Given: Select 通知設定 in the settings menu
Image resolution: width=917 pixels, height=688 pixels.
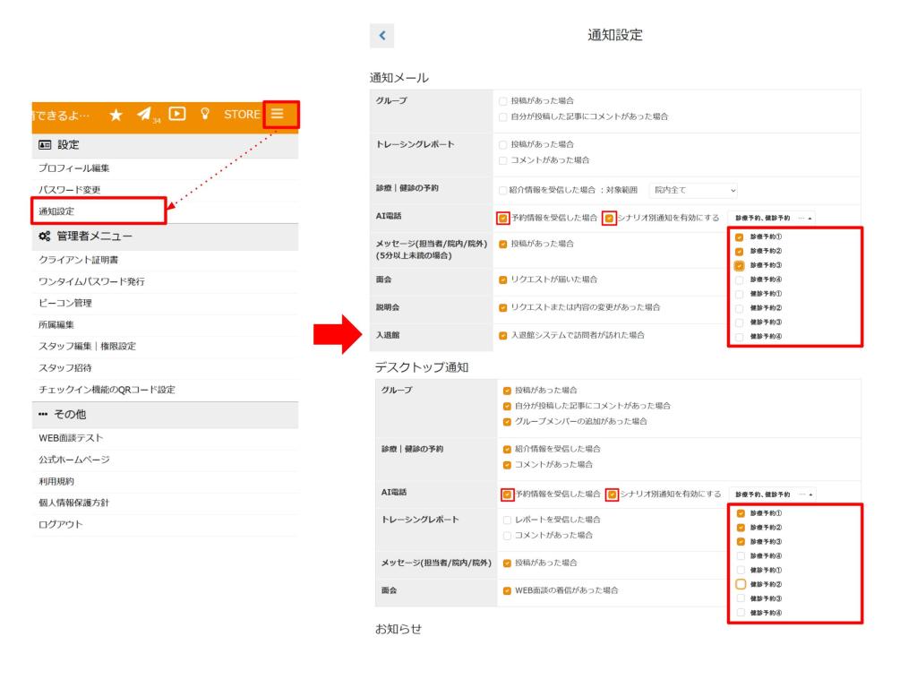Looking at the screenshot, I should tap(56, 211).
